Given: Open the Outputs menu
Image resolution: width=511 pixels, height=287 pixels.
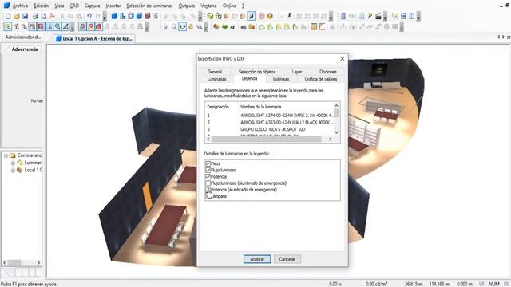Looking at the screenshot, I should tap(186, 6).
